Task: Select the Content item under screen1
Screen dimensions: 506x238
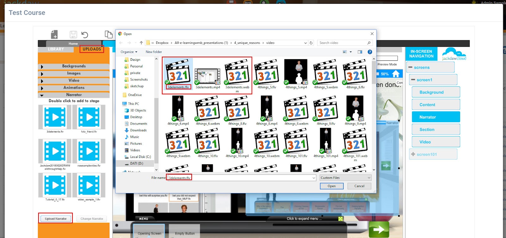Action: [x=436, y=104]
